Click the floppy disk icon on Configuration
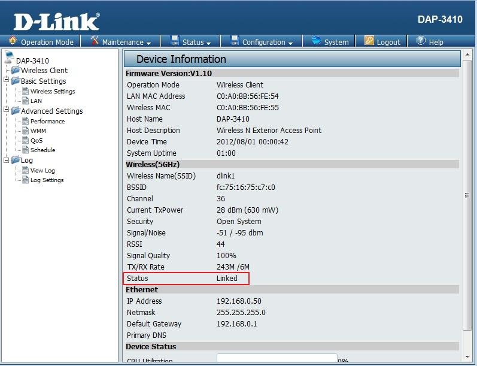 coord(234,41)
